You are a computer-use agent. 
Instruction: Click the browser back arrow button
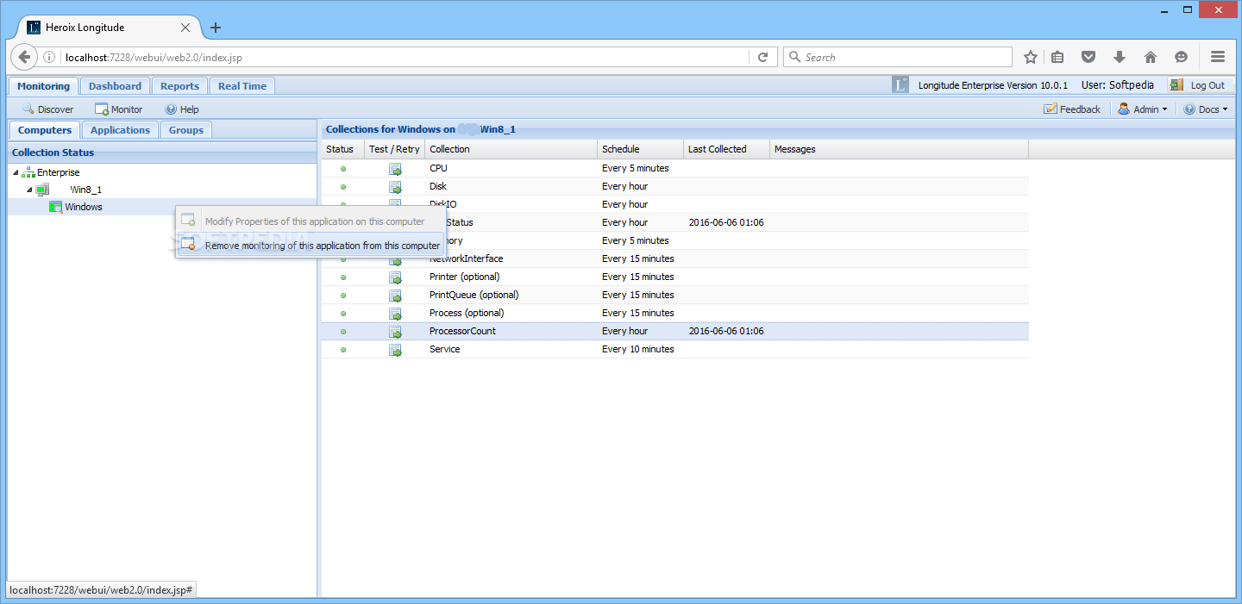click(24, 57)
